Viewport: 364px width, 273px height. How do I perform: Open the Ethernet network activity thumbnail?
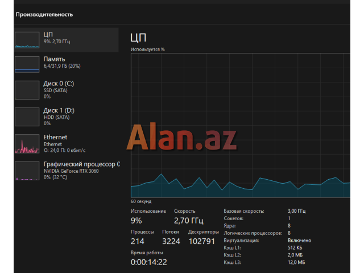pyautogui.click(x=26, y=144)
